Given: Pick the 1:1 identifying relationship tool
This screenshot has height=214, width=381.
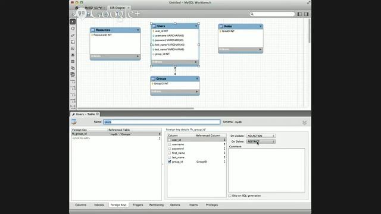Looking at the screenshot, I should pyautogui.click(x=73, y=95).
